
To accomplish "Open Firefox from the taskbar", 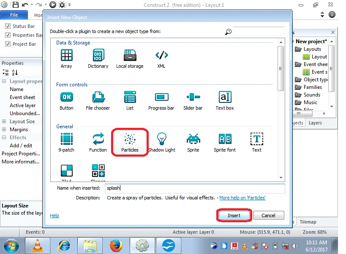I will (116, 246).
